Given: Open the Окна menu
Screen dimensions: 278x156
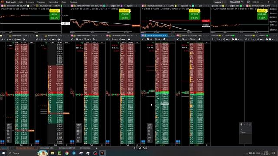Looking at the screenshot, I should pyautogui.click(x=64, y=2).
